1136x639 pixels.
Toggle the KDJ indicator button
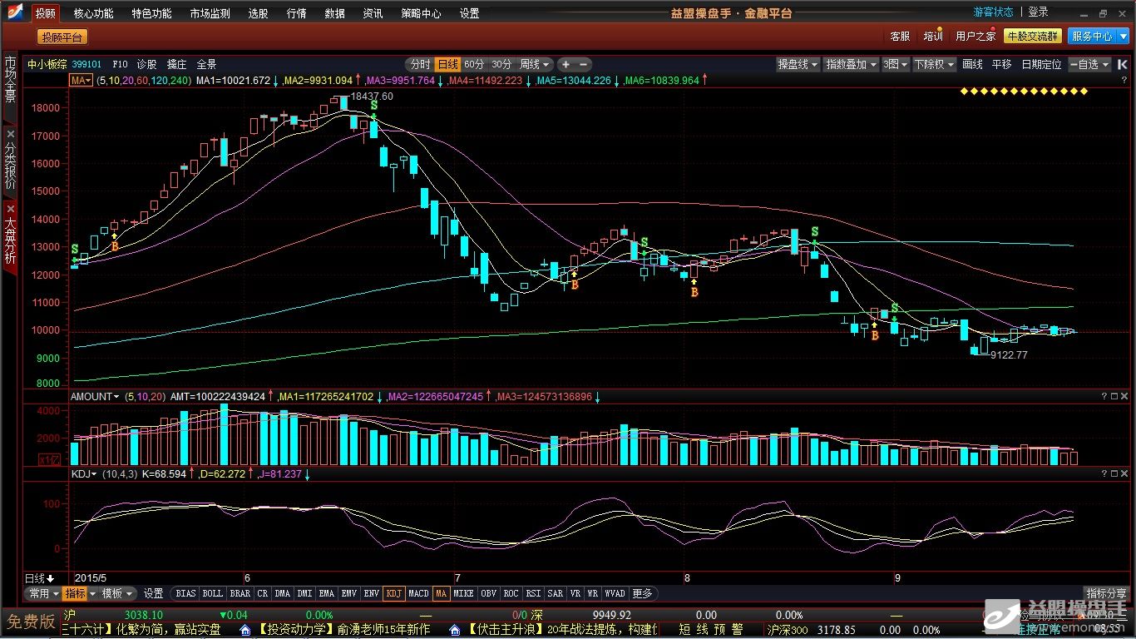[393, 593]
